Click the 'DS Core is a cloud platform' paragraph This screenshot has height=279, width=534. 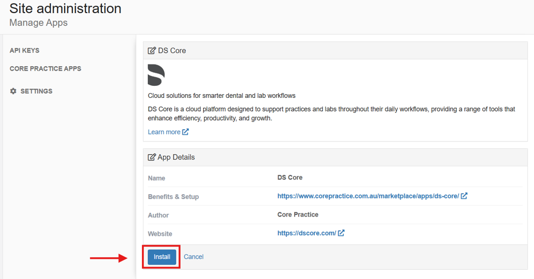pyautogui.click(x=331, y=114)
